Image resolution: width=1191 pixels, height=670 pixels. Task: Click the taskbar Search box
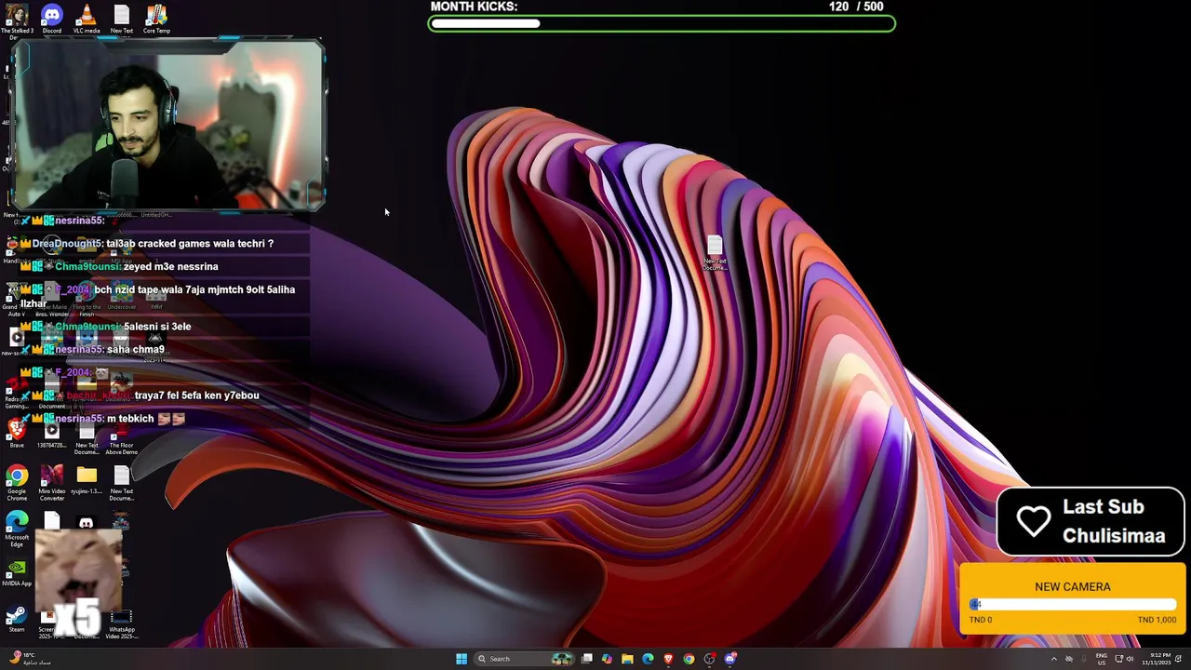point(526,659)
